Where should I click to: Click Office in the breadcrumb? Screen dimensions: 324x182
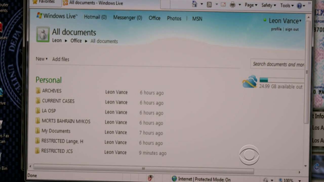pos(76,41)
